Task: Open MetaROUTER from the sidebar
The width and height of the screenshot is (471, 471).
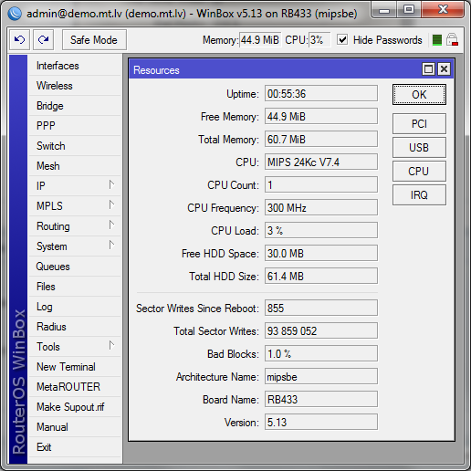Action: [x=75, y=387]
